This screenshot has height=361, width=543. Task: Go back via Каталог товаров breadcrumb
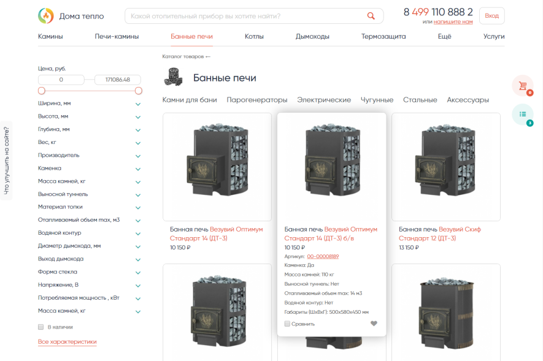(186, 56)
